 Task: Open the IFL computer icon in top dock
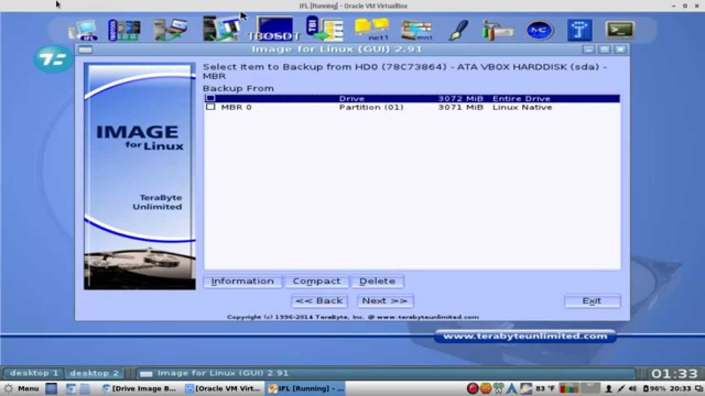coord(83,30)
